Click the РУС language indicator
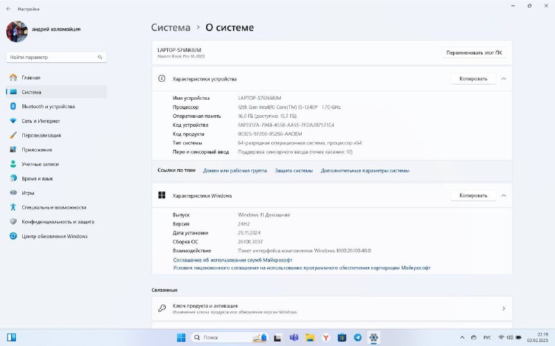The width and height of the screenshot is (555, 346). pyautogui.click(x=487, y=338)
